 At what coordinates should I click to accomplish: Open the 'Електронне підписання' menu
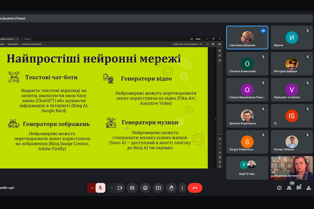tap(31, 44)
